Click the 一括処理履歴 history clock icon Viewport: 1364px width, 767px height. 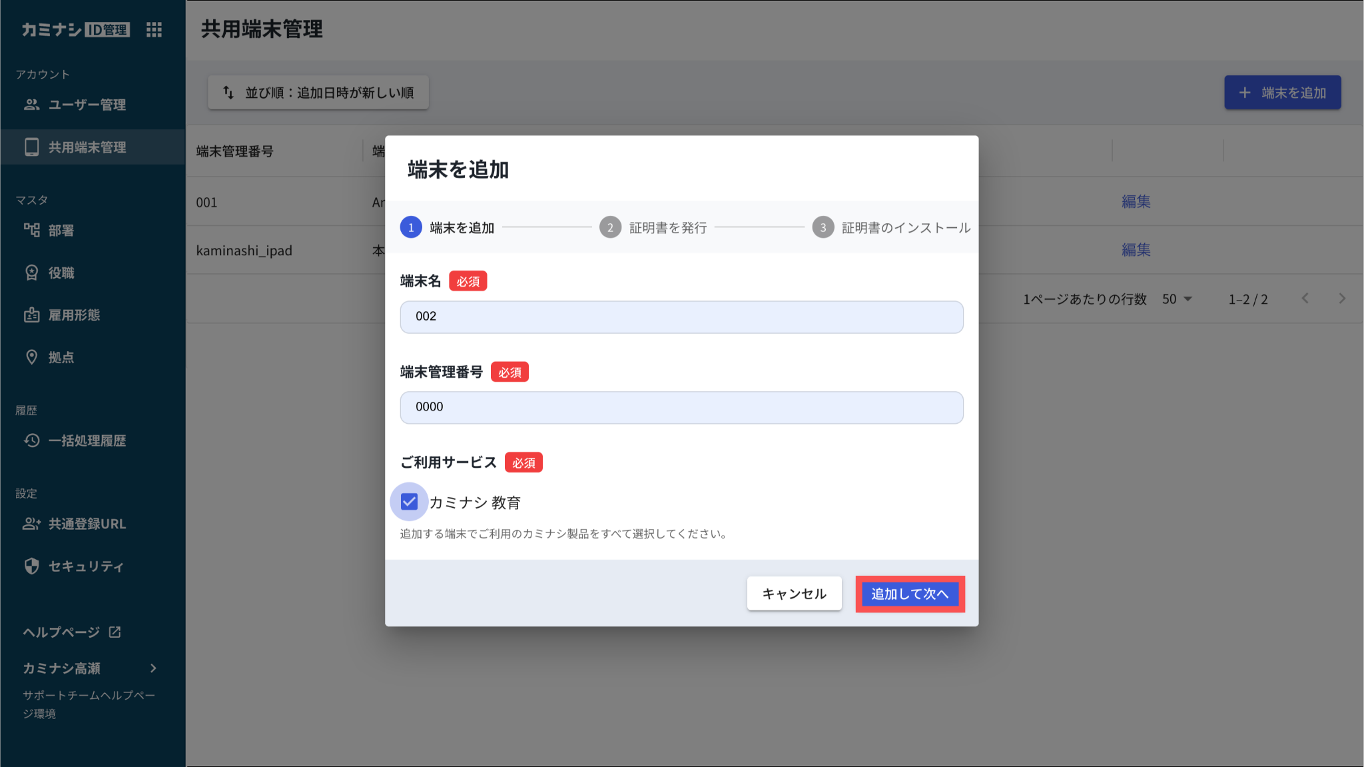tap(31, 440)
